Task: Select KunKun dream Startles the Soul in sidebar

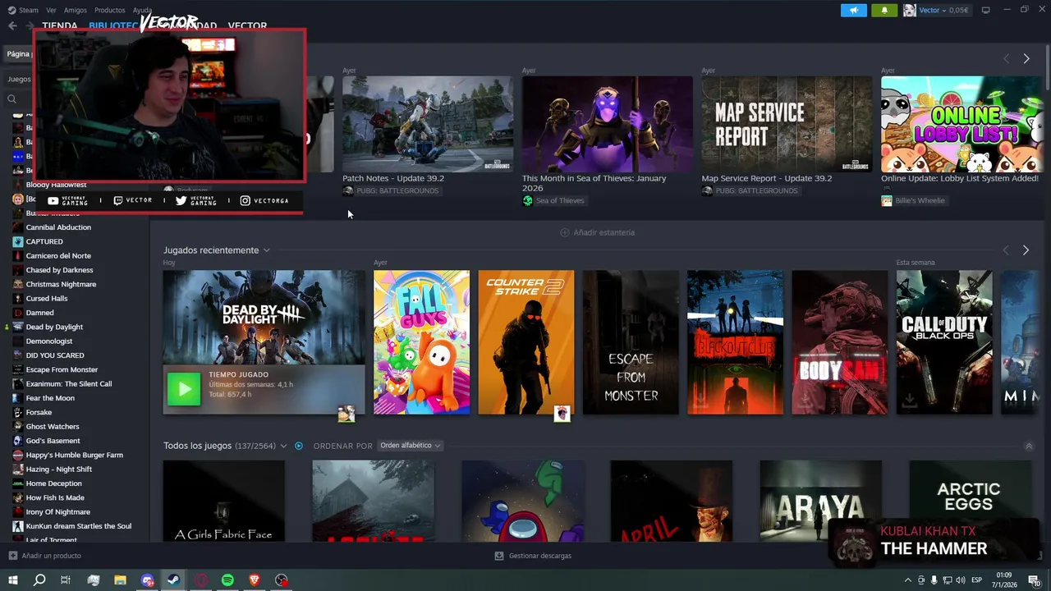Action: coord(78,526)
